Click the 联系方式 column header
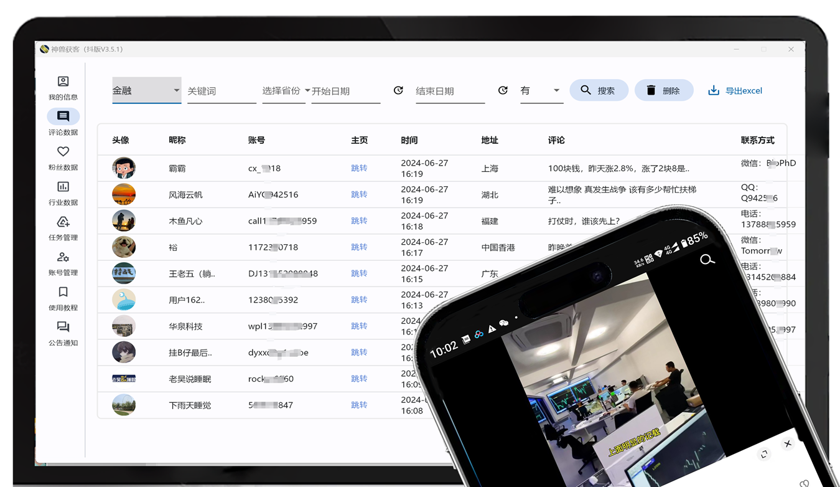Image resolution: width=840 pixels, height=487 pixels. [758, 140]
